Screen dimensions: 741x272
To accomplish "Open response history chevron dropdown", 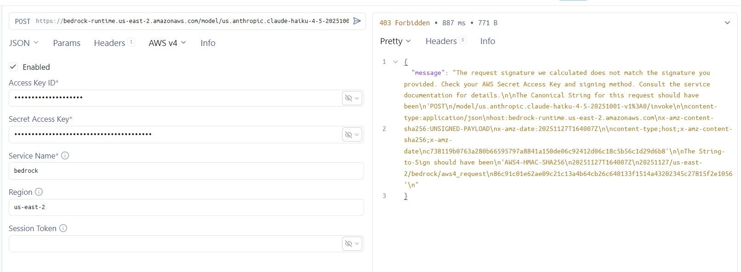I will [x=727, y=23].
